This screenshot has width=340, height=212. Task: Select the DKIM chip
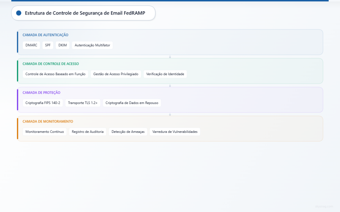click(x=62, y=45)
